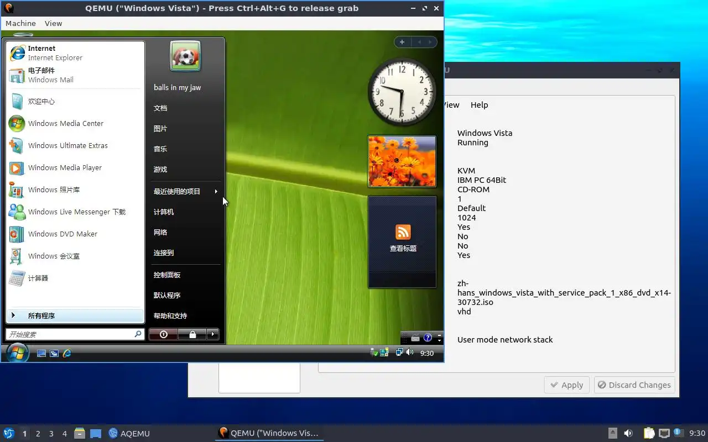Open the Machine menu in QEMU
708x442 pixels.
(x=20, y=23)
